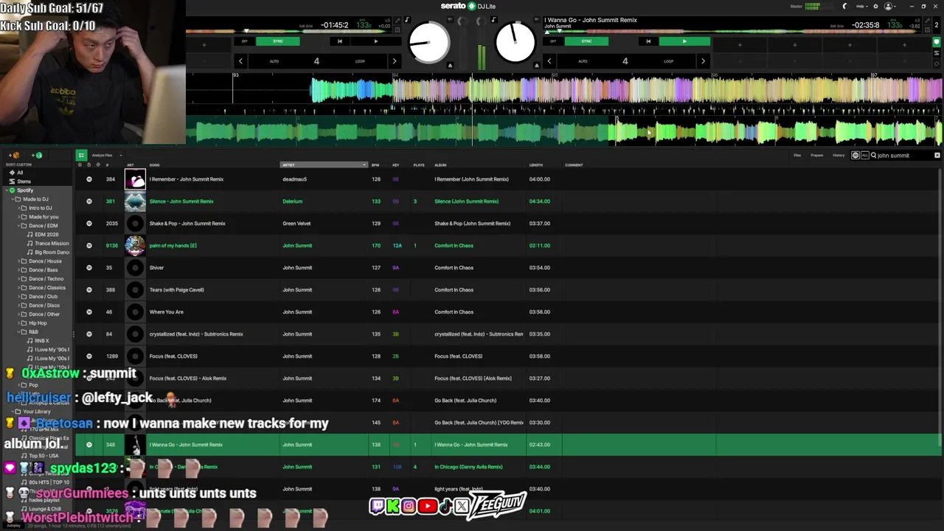The height and width of the screenshot is (531, 944).
Task: Click the right deck virtual platter
Action: pos(516,42)
